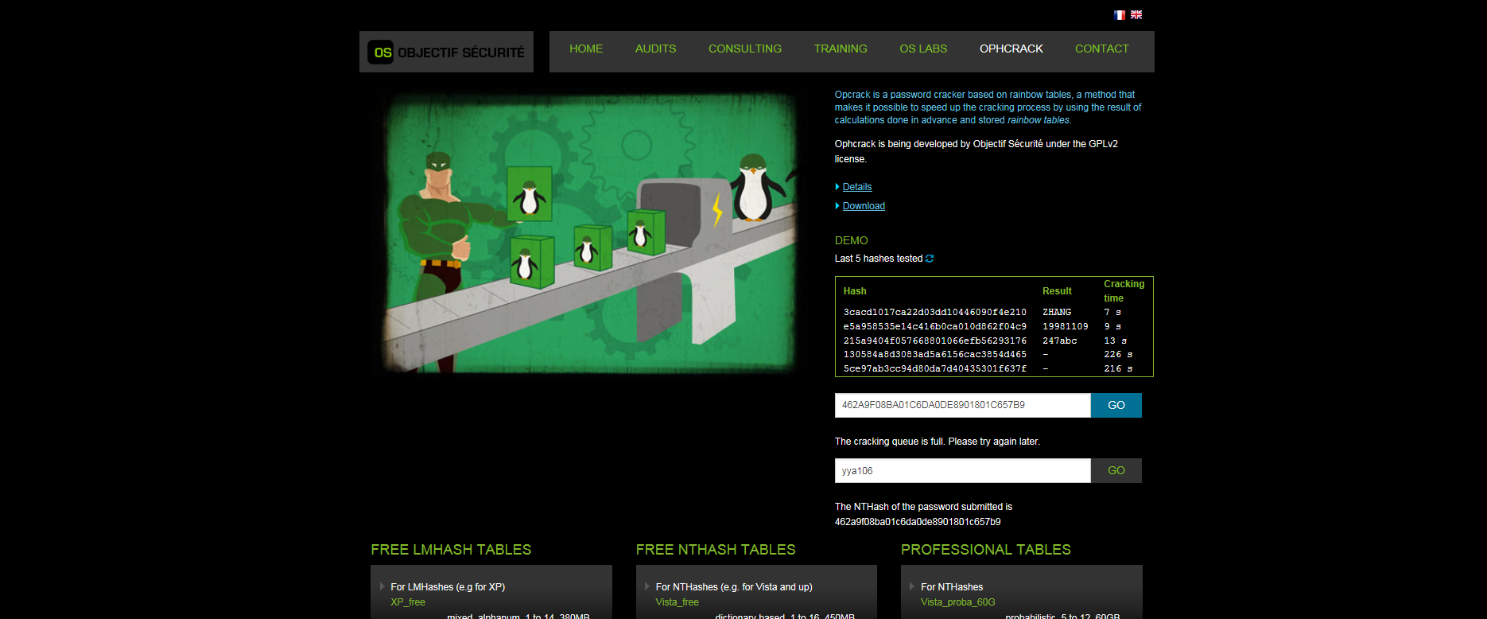Open the Vista_free table link
Viewport: 1487px width, 619px height.
click(677, 602)
